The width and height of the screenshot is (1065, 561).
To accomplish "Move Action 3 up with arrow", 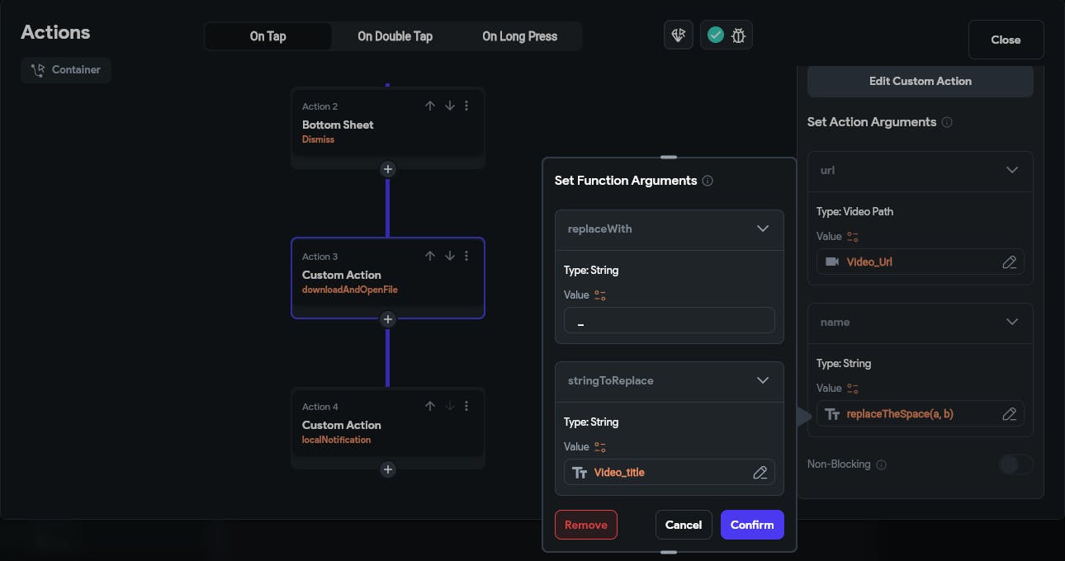I will click(430, 256).
